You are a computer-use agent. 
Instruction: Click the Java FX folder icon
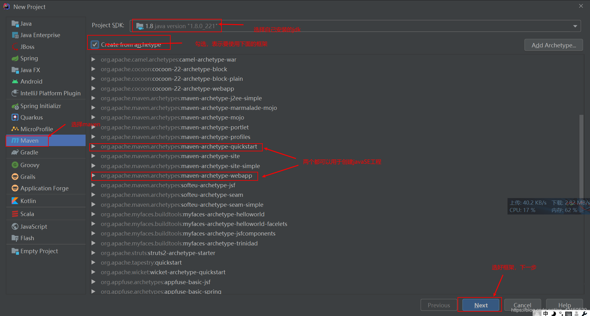point(15,70)
